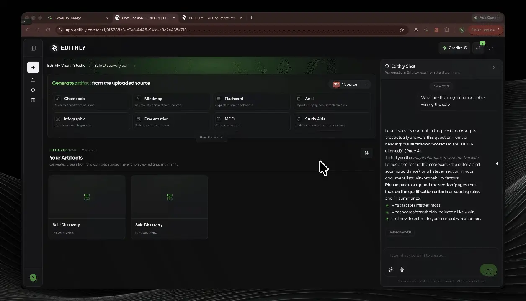Expand Show 5 more artifact types
This screenshot has width=526, height=301.
tap(211, 137)
